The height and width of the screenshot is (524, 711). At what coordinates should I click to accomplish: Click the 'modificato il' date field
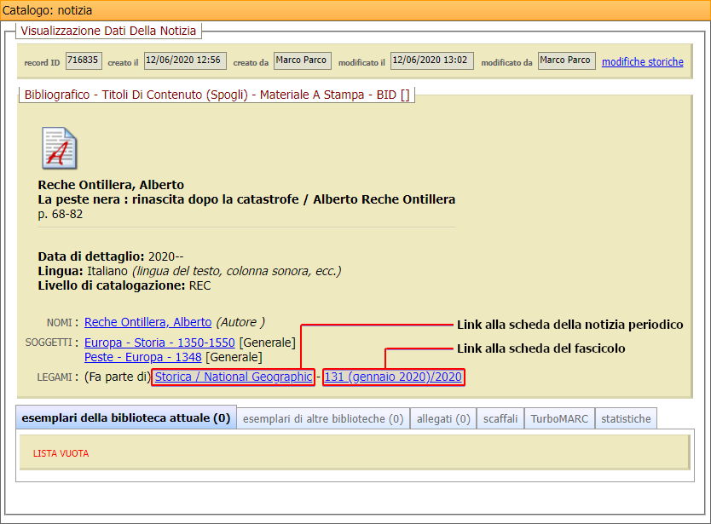(x=431, y=60)
